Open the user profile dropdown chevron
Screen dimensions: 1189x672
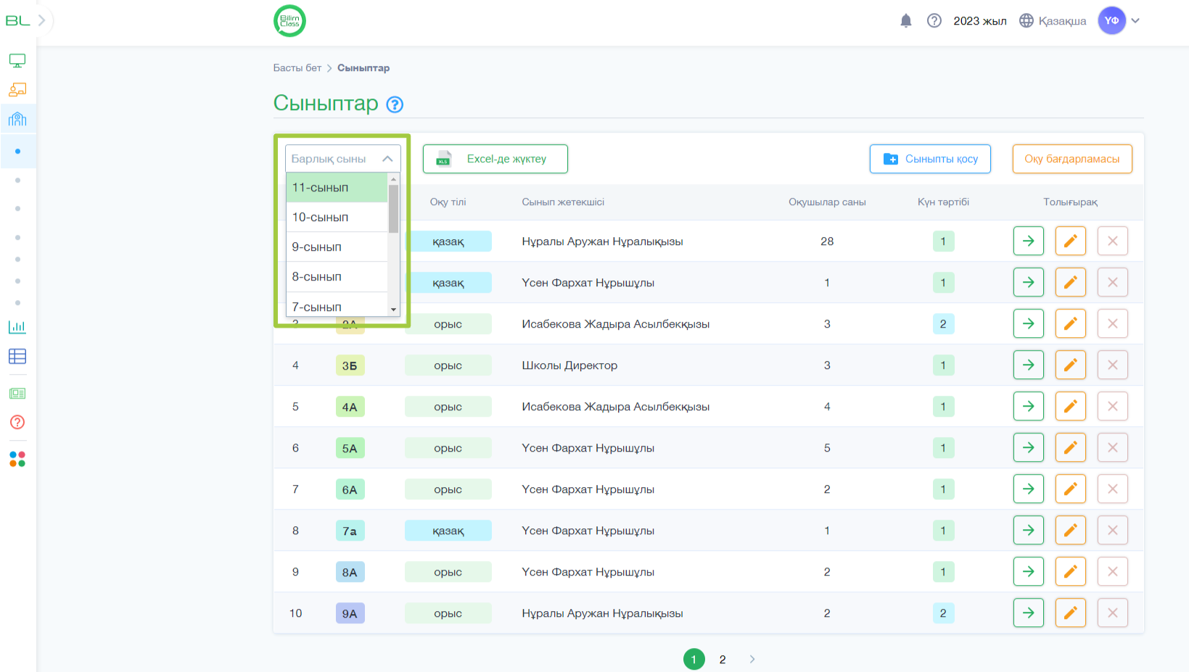(1135, 21)
